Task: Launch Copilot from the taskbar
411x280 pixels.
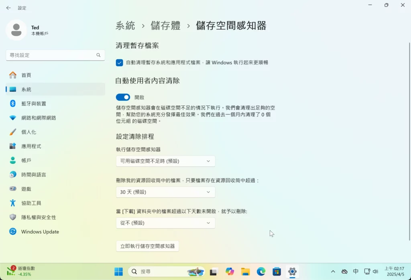Action: point(229,272)
